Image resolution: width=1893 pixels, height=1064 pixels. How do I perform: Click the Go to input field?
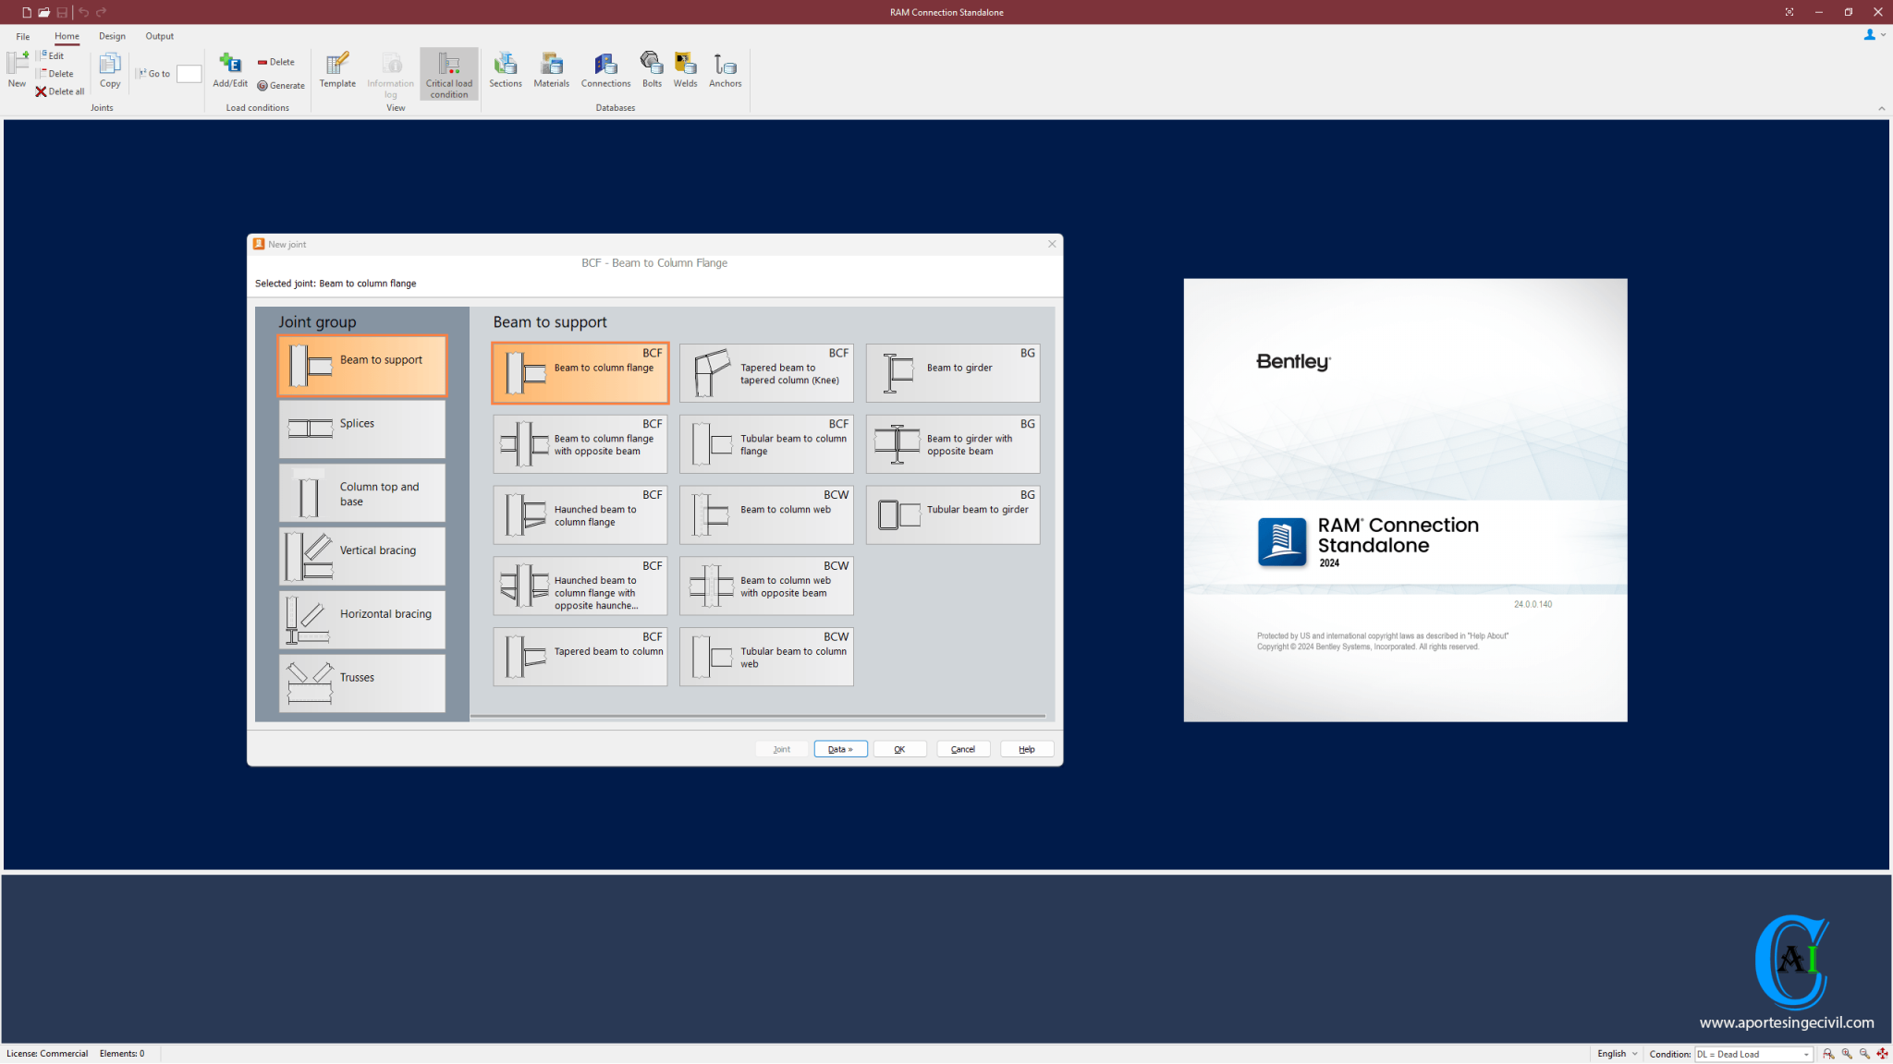pos(189,74)
